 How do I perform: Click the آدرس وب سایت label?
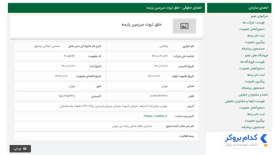coord(184,116)
